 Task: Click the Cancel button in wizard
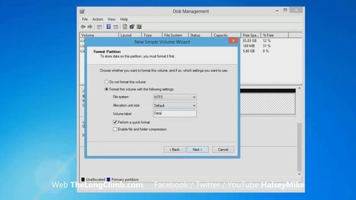[x=223, y=149]
